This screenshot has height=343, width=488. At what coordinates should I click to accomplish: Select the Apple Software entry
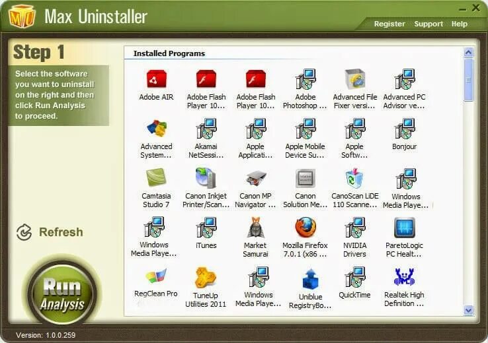[354, 139]
